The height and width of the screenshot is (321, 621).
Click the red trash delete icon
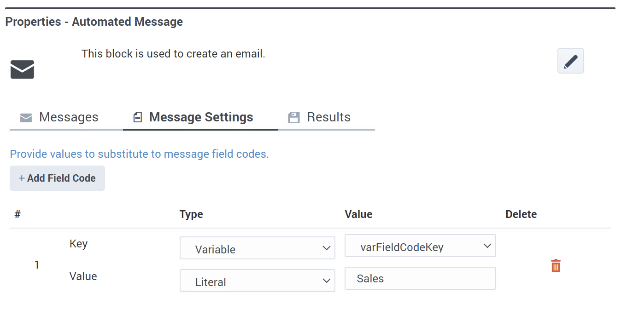[556, 265]
